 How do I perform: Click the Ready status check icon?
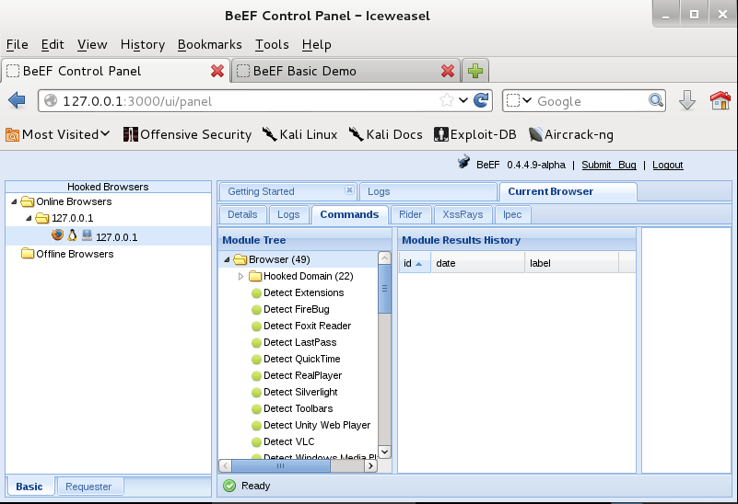229,486
